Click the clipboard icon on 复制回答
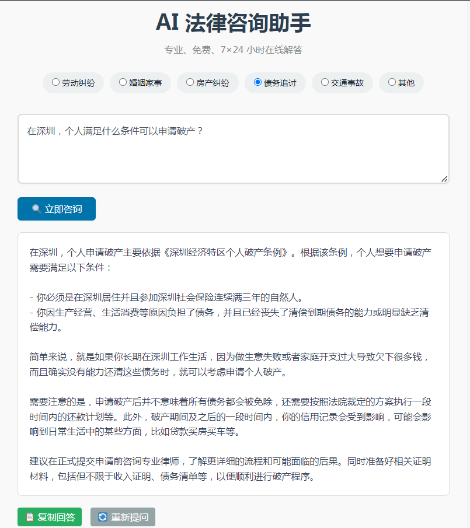This screenshot has width=470, height=528. [30, 517]
